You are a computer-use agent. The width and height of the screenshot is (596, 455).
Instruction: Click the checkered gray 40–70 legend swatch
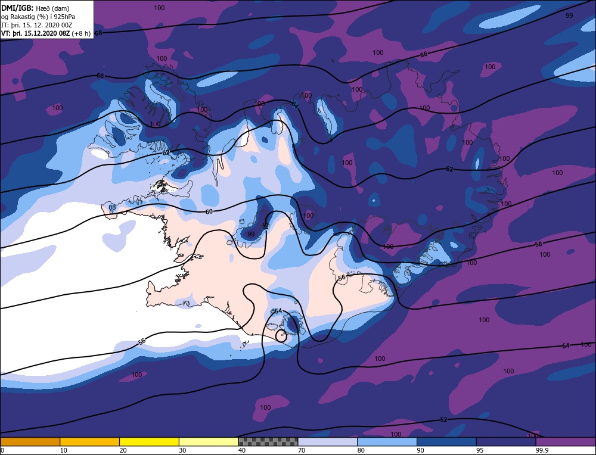pos(268,441)
